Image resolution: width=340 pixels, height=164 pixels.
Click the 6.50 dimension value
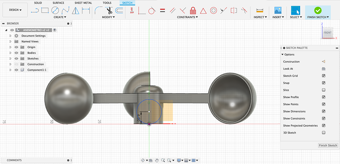click(x=138, y=119)
